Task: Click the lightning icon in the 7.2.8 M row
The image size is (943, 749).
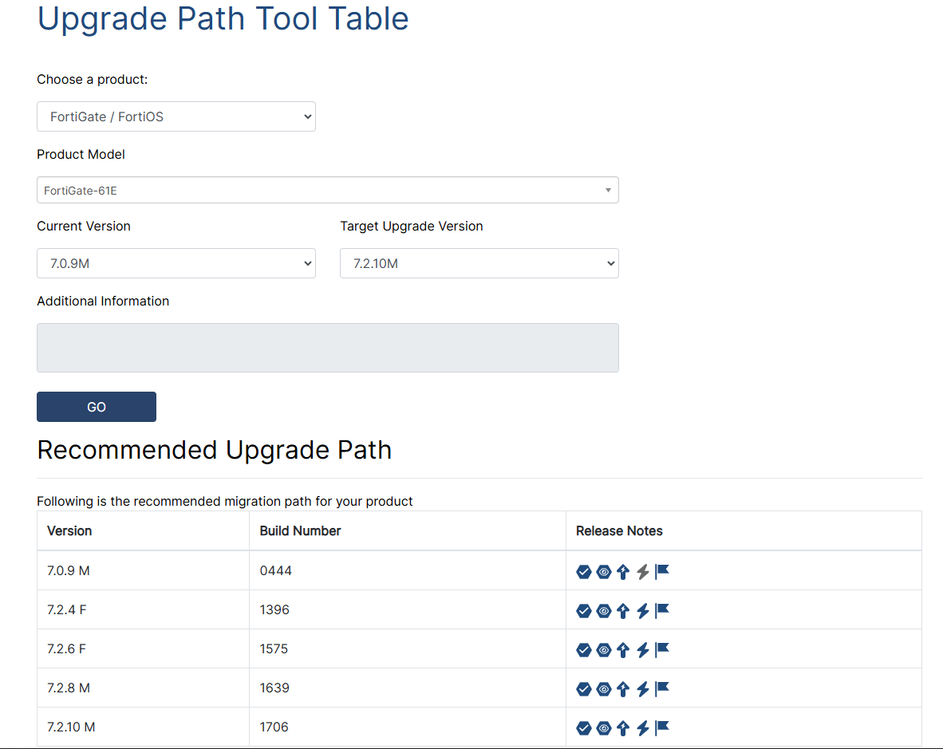Action: pos(643,689)
